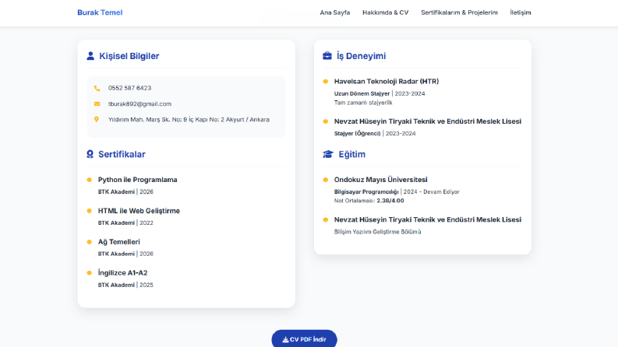The height and width of the screenshot is (347, 618).
Task: Click the graduation cap icon beside Eğitim
Action: click(328, 154)
